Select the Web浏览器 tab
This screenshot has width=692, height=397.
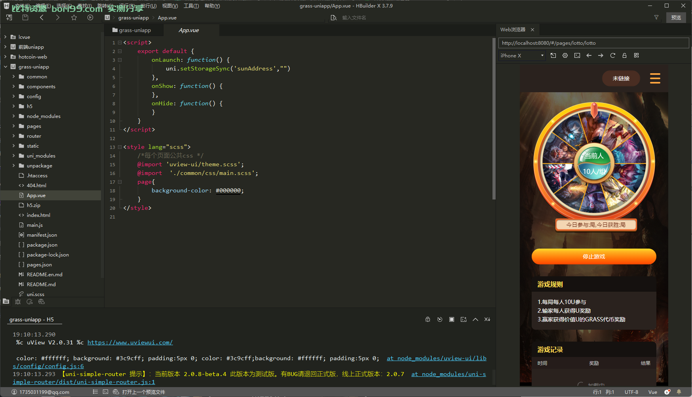pyautogui.click(x=513, y=30)
